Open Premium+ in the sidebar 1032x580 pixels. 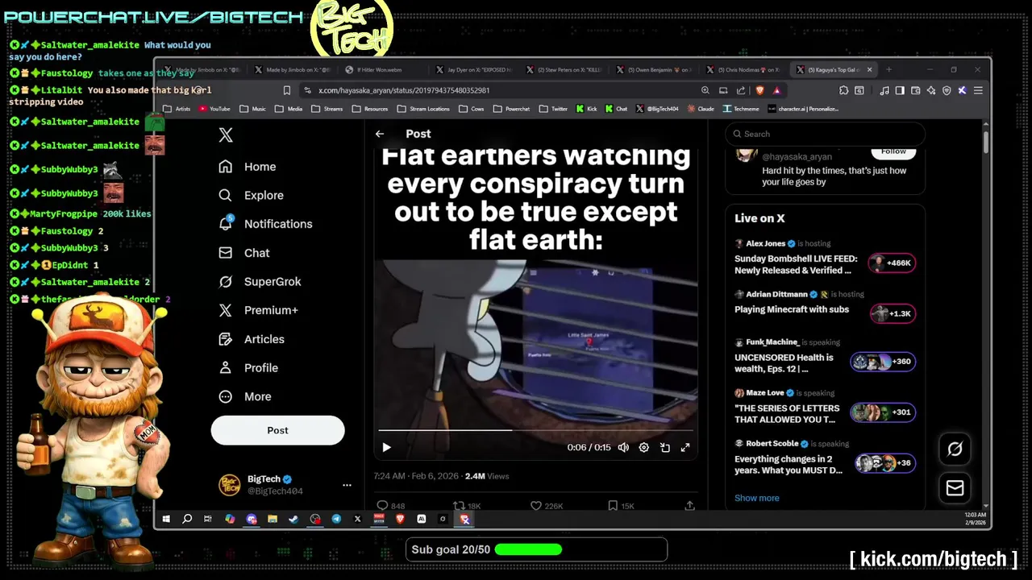258,310
